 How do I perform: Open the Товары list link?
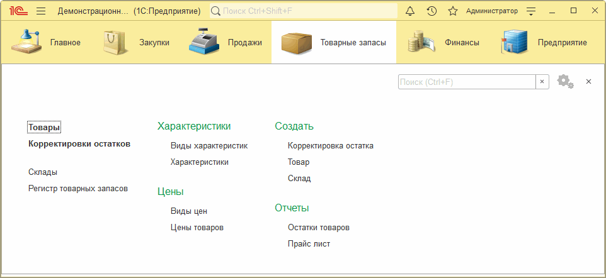coord(44,127)
